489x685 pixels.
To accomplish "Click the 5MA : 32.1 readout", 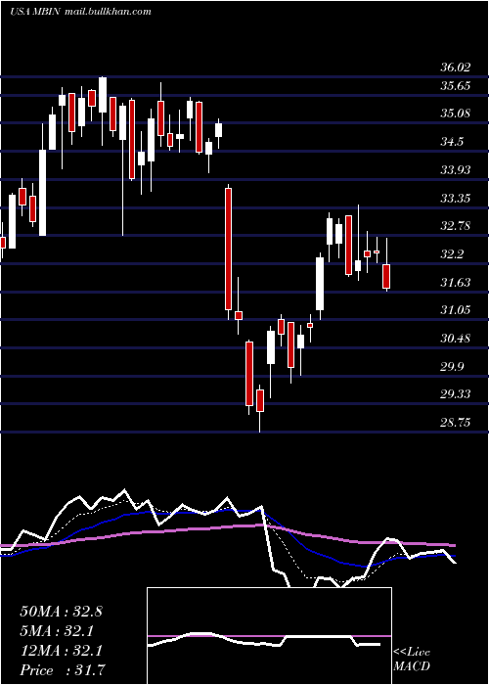I will pyautogui.click(x=57, y=631).
